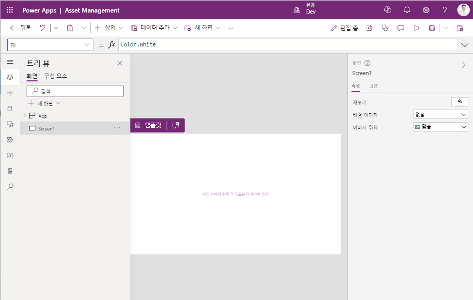473x300 pixels.
Task: Open the Fill property selector dropdown
Action: 50,45
